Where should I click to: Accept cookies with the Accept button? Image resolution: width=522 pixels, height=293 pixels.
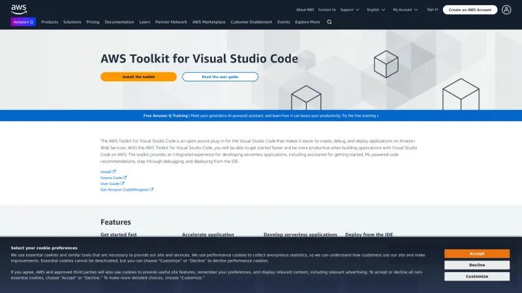[477, 253]
